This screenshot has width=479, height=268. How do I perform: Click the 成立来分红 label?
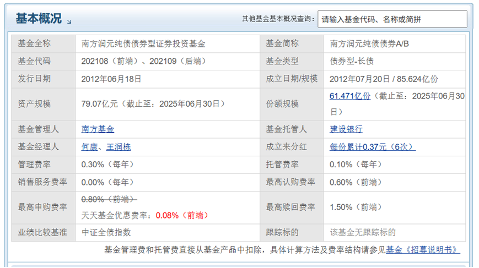click(x=286, y=147)
